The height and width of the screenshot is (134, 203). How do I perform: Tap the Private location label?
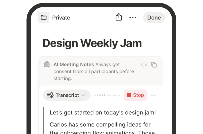(61, 18)
